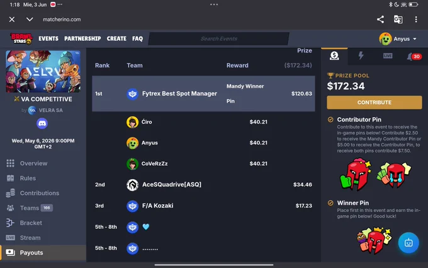Screen dimensions: 428x268
Task: Click the Reward column header
Action: (x=237, y=66)
